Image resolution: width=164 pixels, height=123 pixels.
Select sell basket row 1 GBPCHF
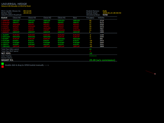point(5,20)
